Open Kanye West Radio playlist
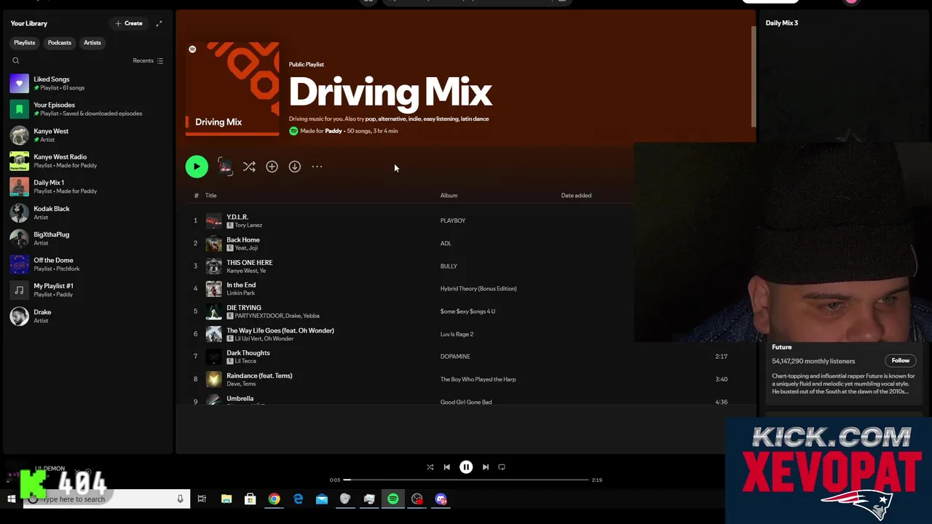 coord(87,161)
